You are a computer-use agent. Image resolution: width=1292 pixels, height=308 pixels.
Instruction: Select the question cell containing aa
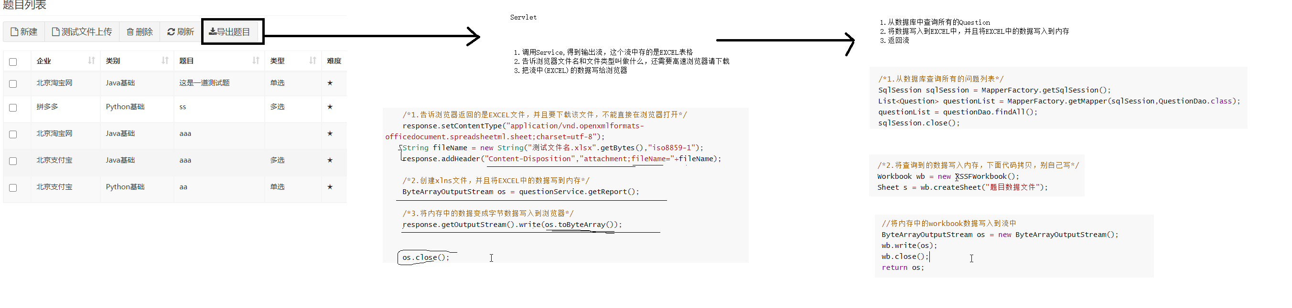pos(183,187)
